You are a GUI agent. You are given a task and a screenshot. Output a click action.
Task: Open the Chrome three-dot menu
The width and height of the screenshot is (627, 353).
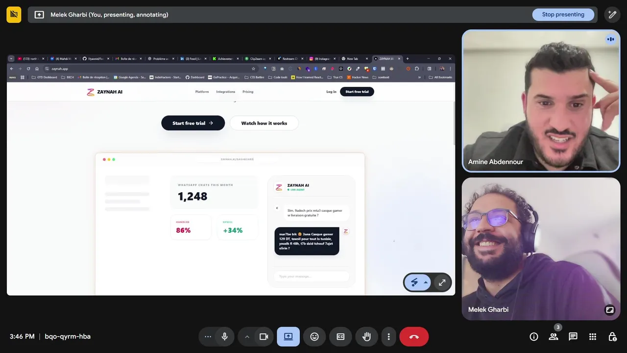pos(450,69)
